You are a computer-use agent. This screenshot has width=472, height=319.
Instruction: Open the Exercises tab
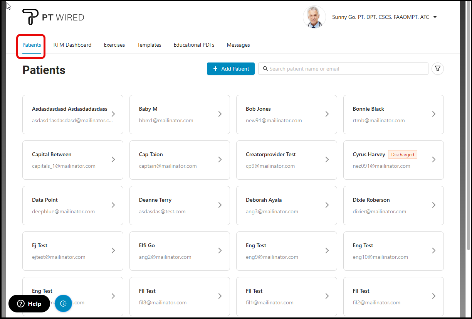[114, 45]
